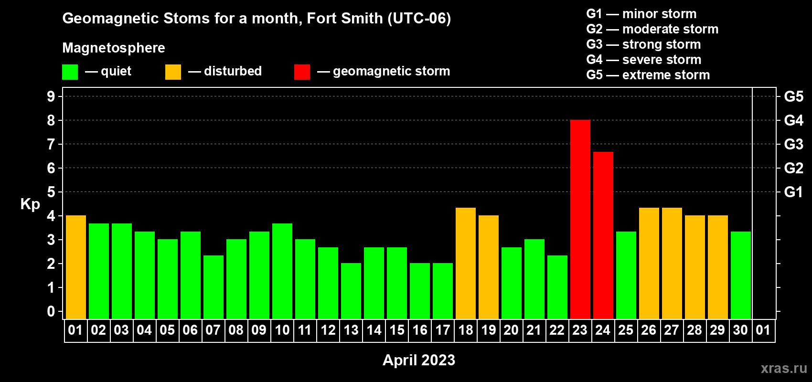Click the red geomagnetic storm legend swatch

coord(302,72)
